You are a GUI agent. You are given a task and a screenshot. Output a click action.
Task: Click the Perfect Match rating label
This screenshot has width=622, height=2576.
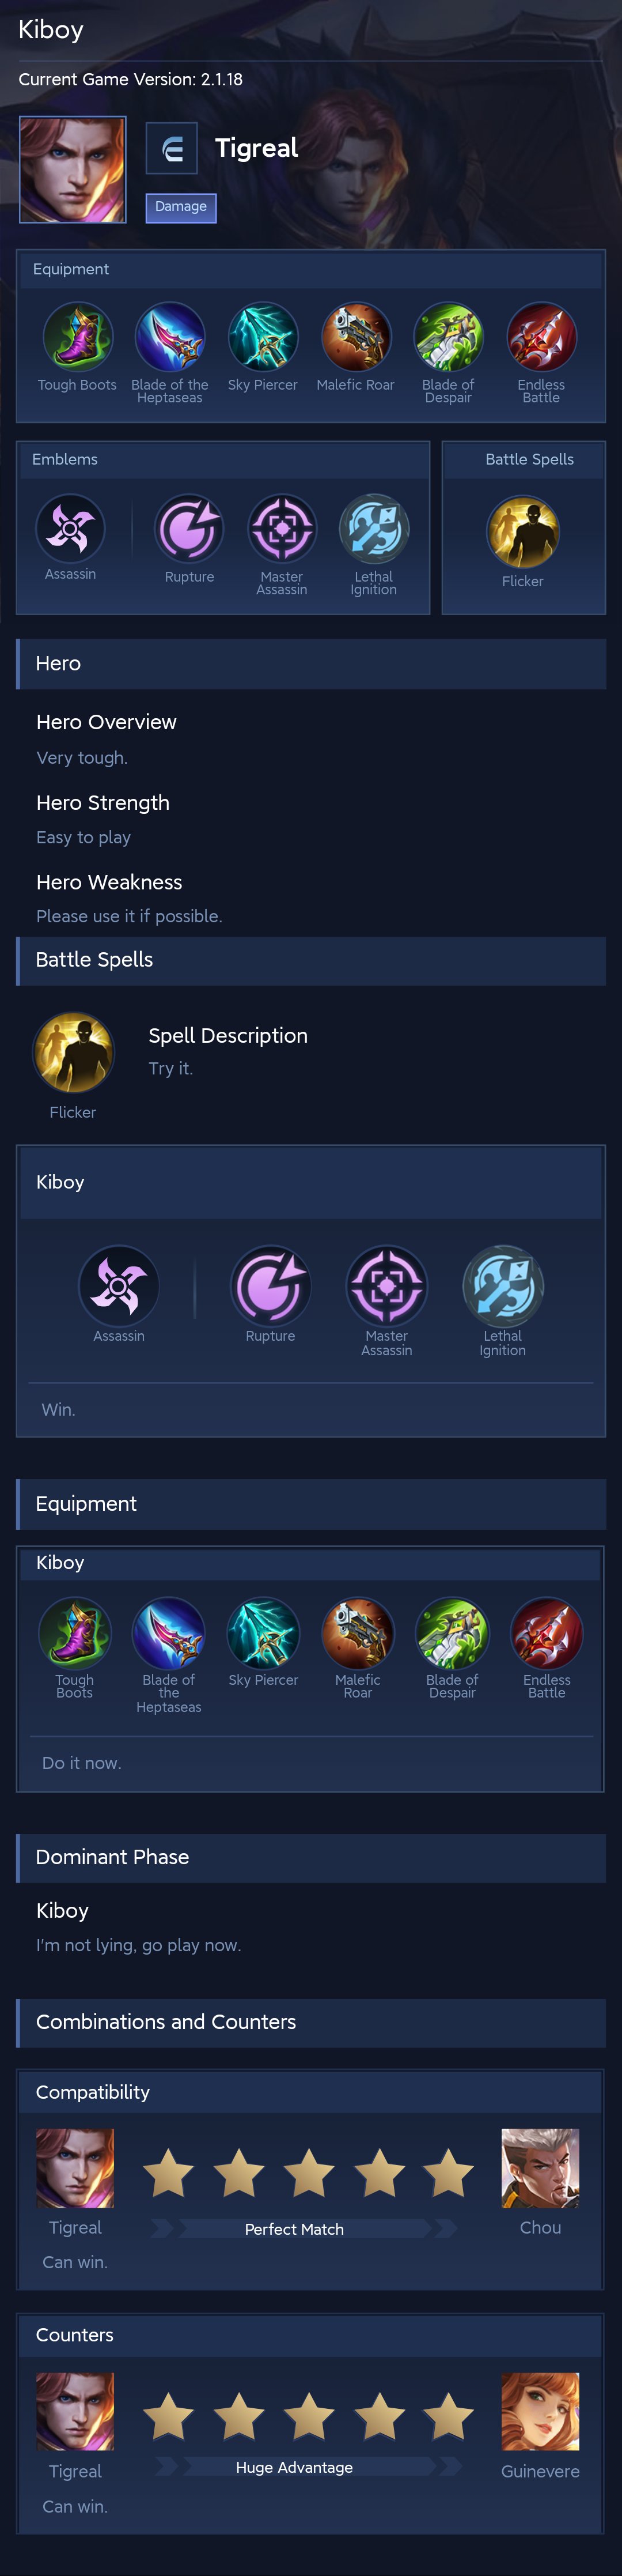(294, 2229)
